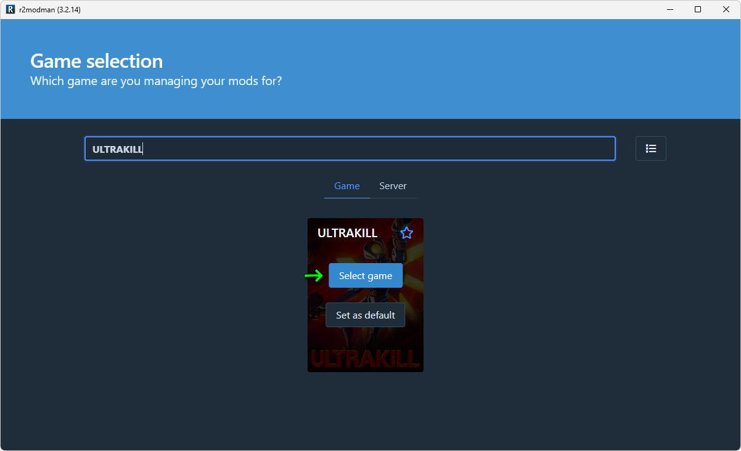This screenshot has width=741, height=451.
Task: Open the Server tab
Action: [x=393, y=186]
